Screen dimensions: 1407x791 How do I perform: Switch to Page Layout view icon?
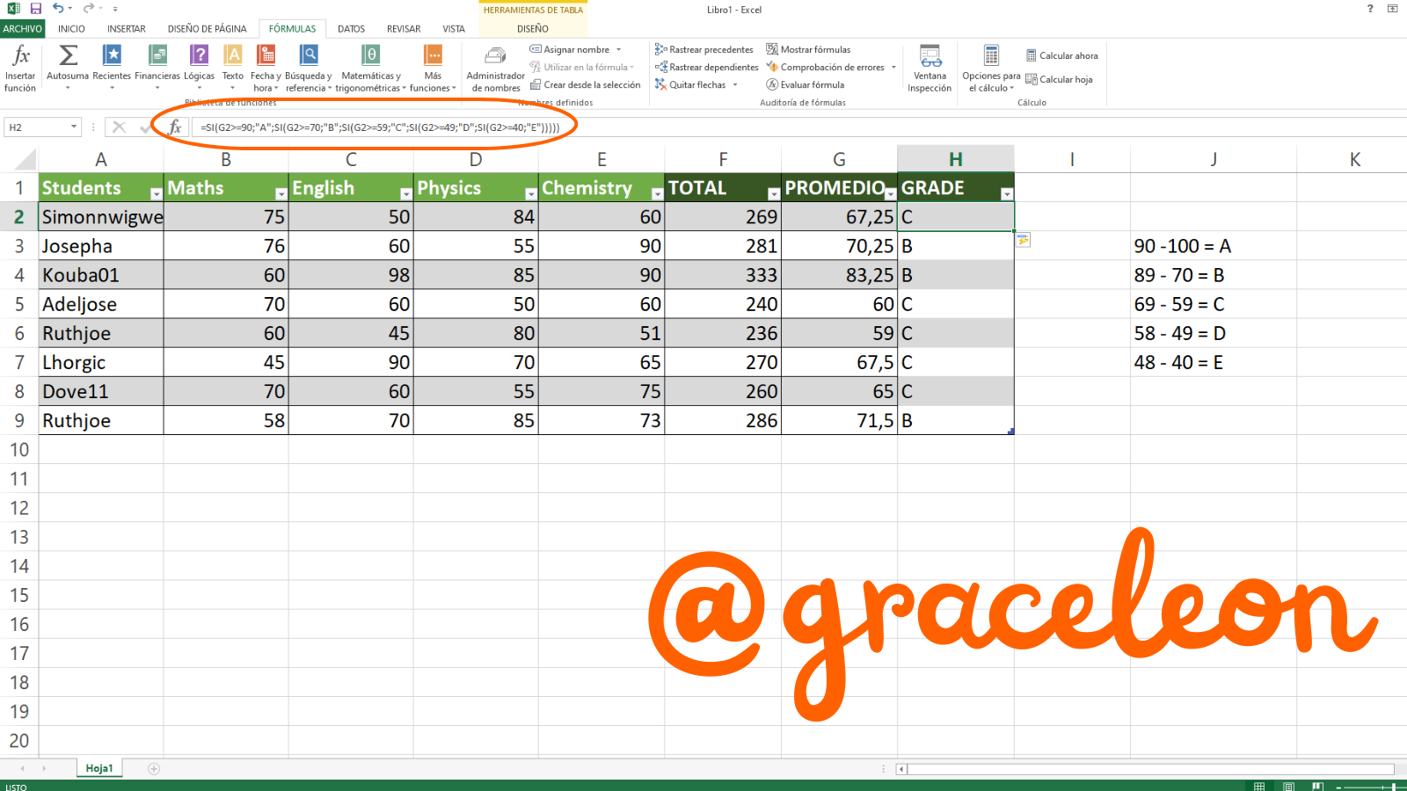(x=1288, y=787)
